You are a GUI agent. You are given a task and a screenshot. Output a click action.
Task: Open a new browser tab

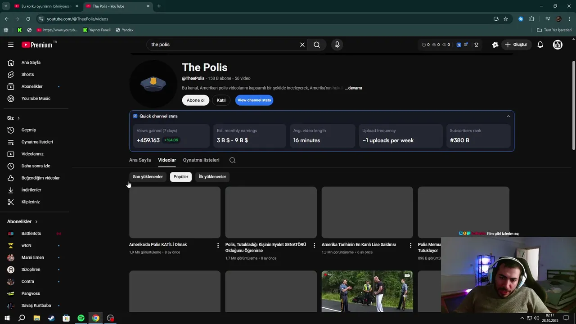[159, 6]
